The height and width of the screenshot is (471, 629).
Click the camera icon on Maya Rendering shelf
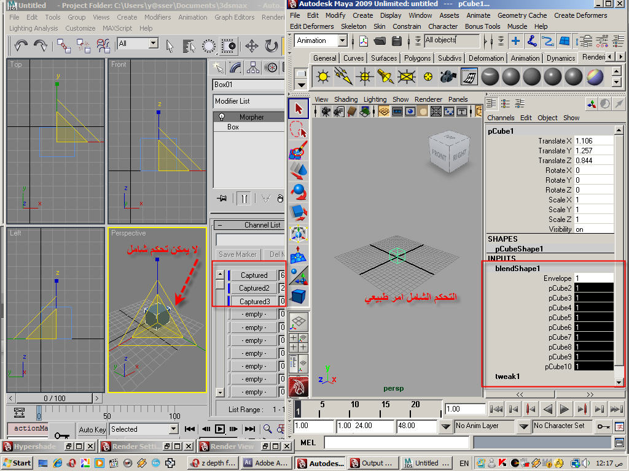pos(448,76)
